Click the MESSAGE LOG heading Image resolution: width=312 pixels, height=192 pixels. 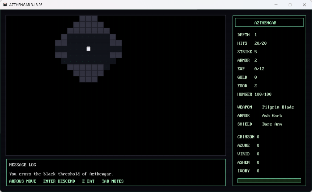point(23,165)
